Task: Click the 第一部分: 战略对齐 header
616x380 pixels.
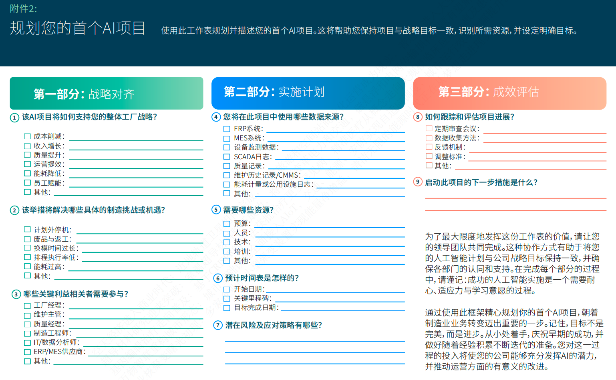Action: (x=107, y=94)
